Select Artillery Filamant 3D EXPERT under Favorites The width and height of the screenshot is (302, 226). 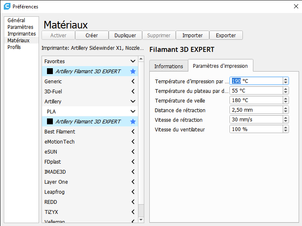pyautogui.click(x=90, y=71)
